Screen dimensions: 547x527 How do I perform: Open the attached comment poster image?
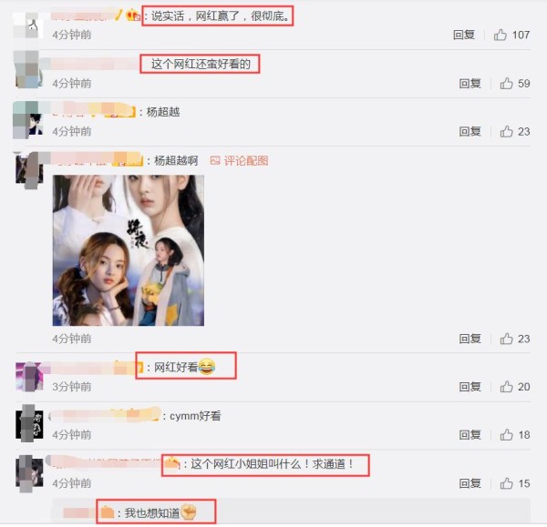[129, 250]
